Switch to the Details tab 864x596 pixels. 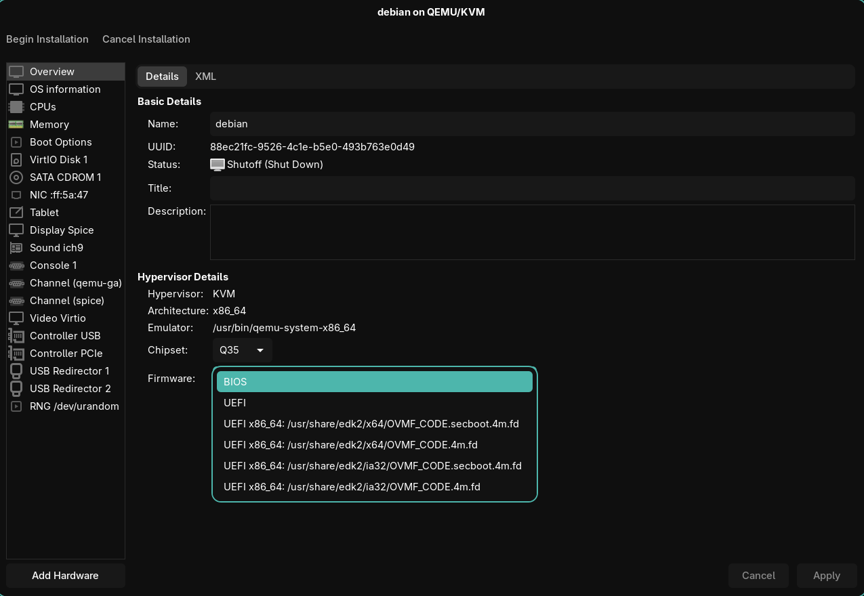tap(162, 77)
